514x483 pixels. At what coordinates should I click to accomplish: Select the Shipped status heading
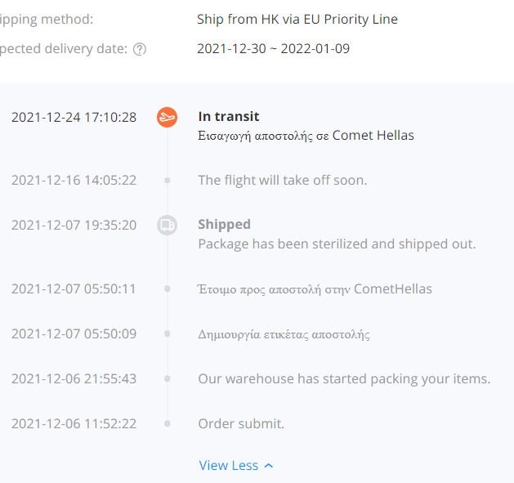(224, 224)
